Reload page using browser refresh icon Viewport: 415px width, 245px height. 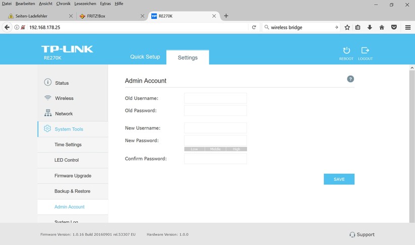point(254,27)
